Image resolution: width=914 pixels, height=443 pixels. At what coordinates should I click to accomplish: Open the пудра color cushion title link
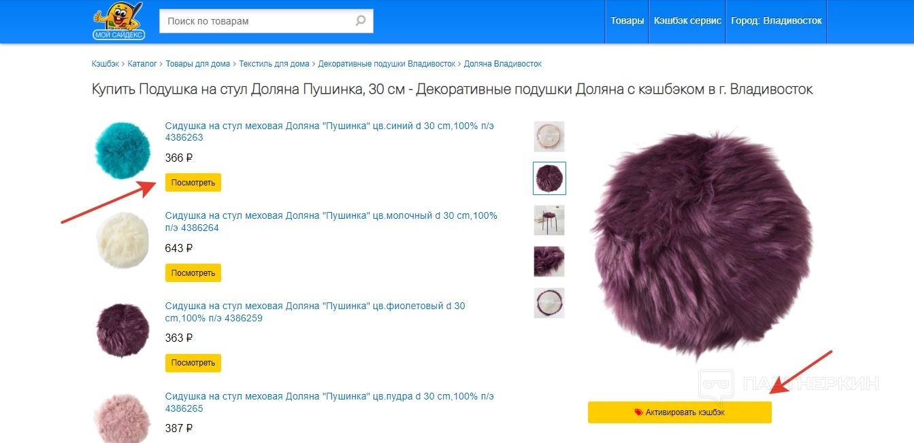[329, 402]
